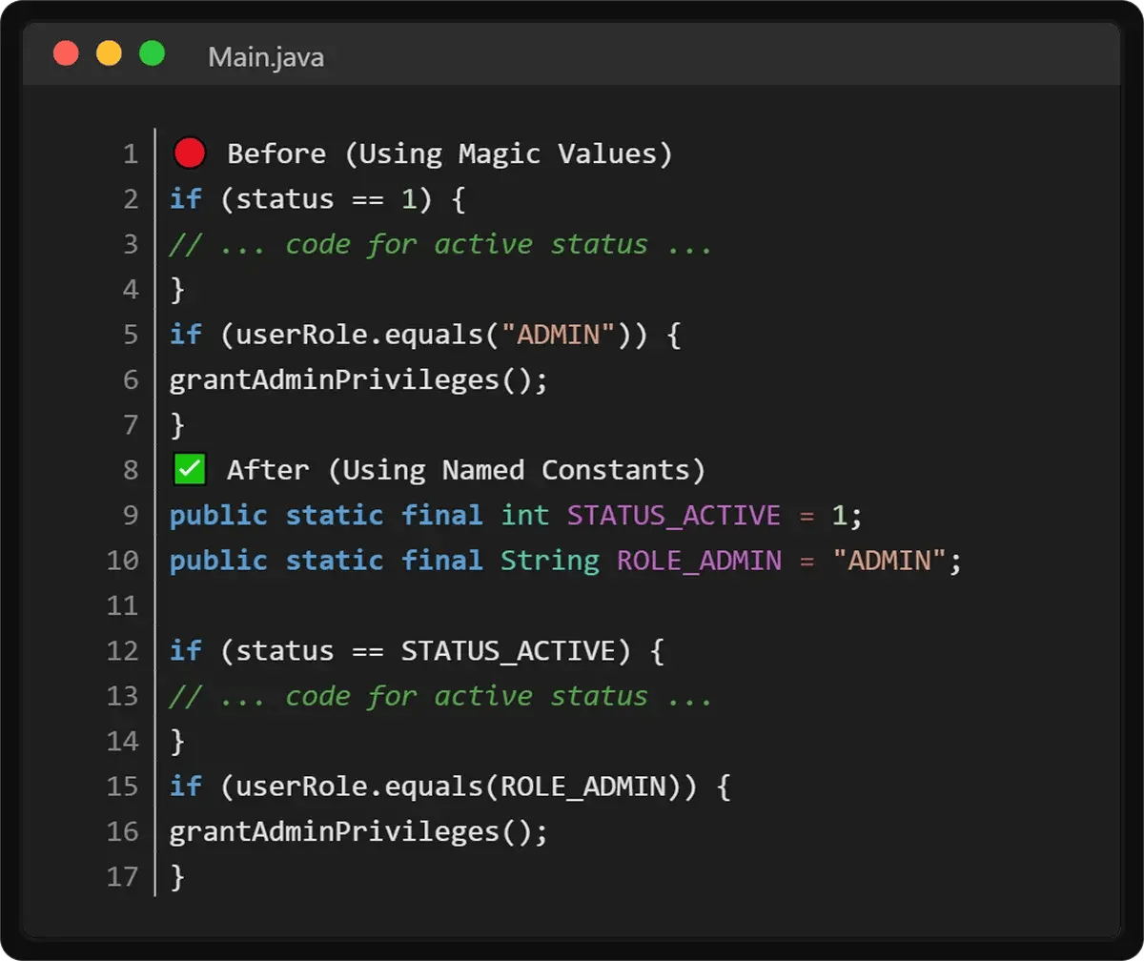This screenshot has width=1144, height=961.
Task: Click line number 11 in the gutter
Action: tap(123, 605)
